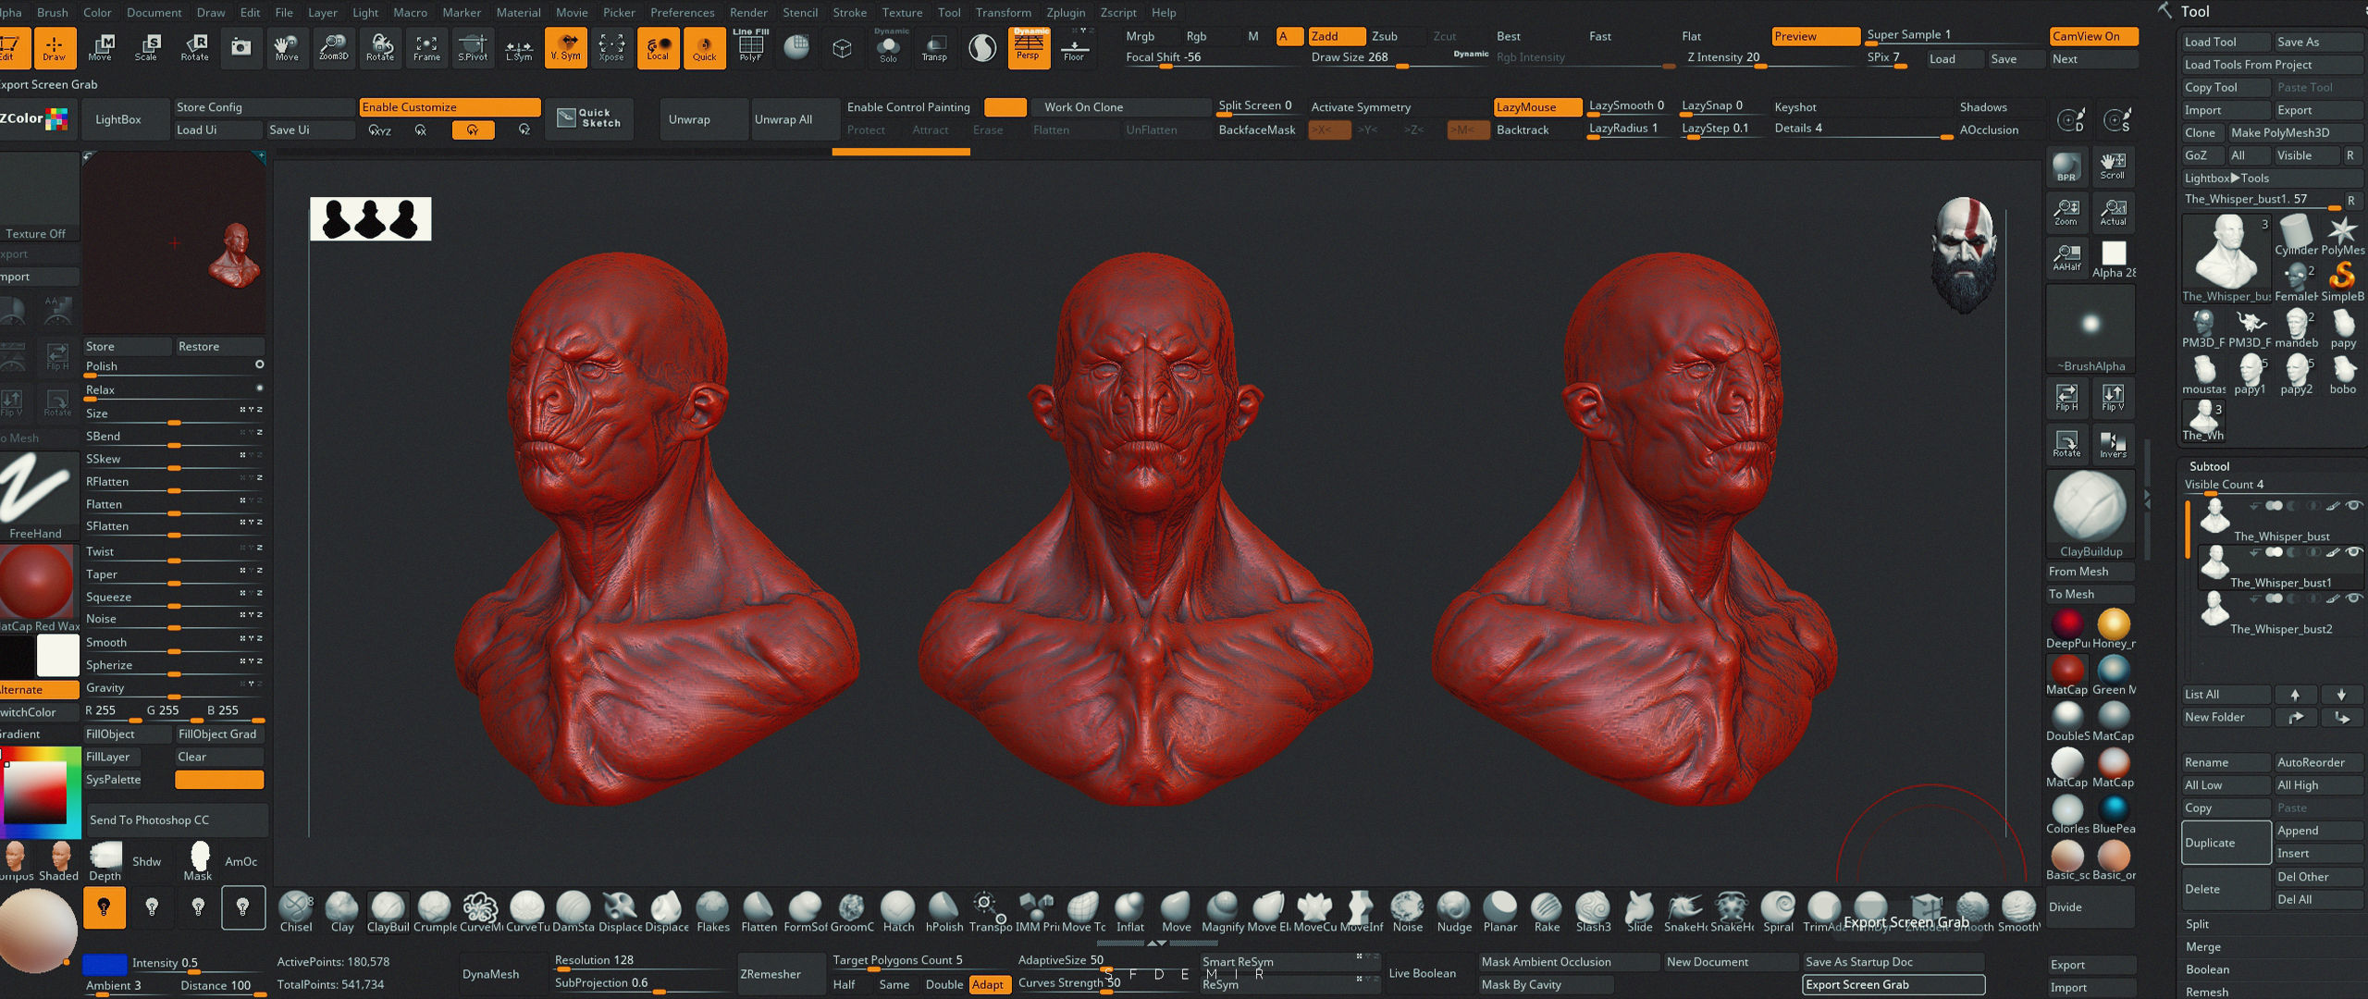Click the Unwrap All button
The height and width of the screenshot is (999, 2368).
click(x=794, y=119)
